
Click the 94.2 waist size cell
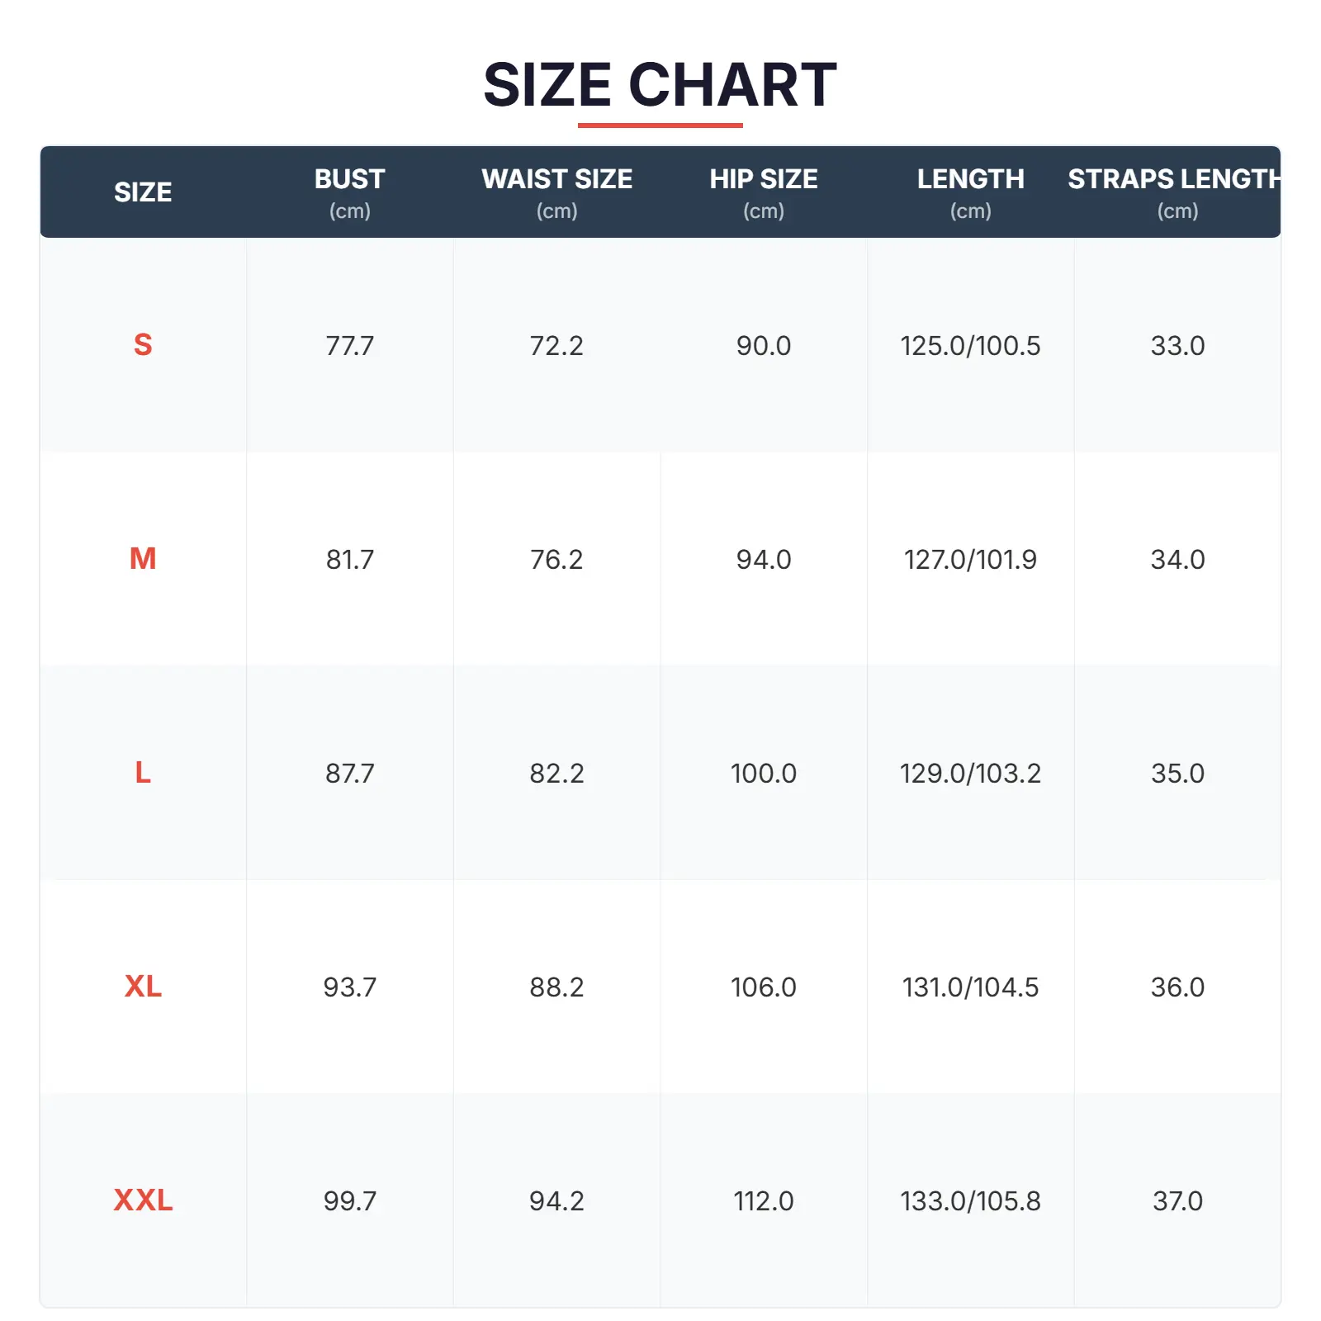coord(556,1200)
